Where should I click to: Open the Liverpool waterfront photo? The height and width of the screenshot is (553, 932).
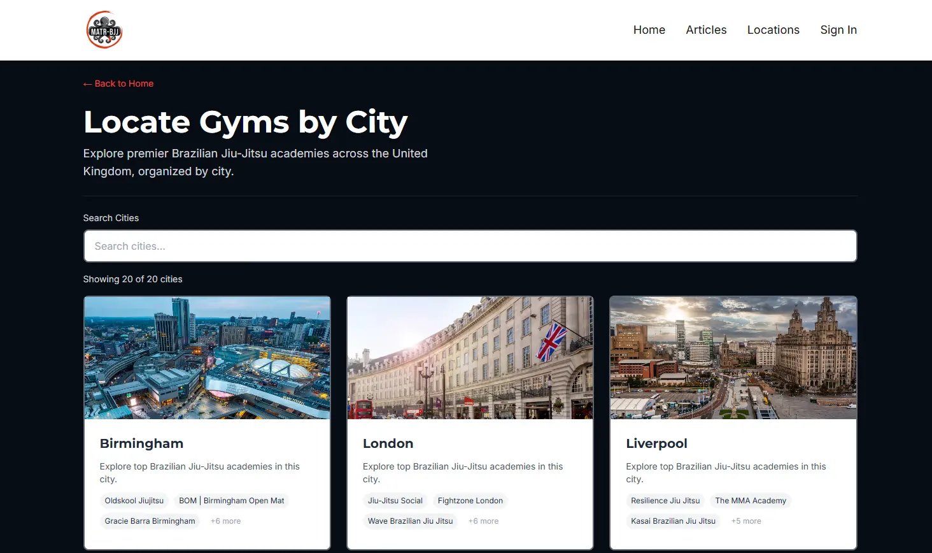pyautogui.click(x=733, y=357)
